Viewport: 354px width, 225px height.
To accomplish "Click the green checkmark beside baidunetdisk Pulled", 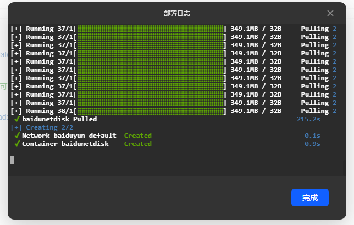I will click(x=17, y=119).
